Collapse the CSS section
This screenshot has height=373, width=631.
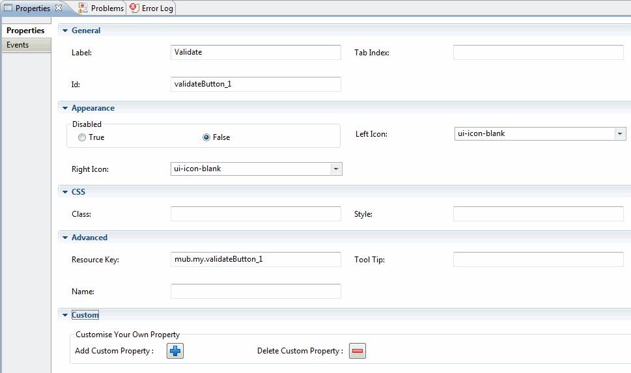[x=65, y=192]
